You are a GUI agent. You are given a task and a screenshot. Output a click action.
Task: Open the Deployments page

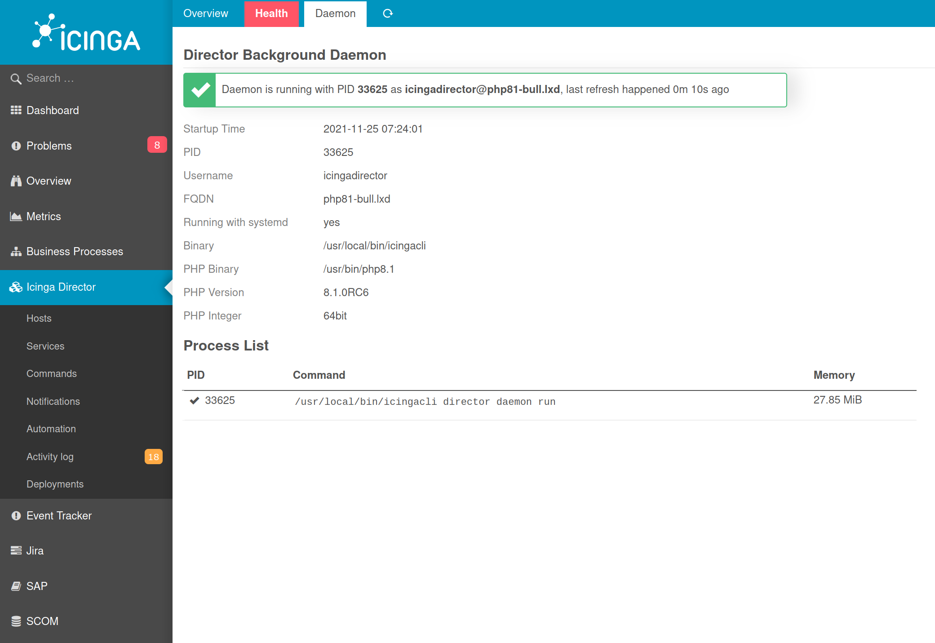(55, 484)
